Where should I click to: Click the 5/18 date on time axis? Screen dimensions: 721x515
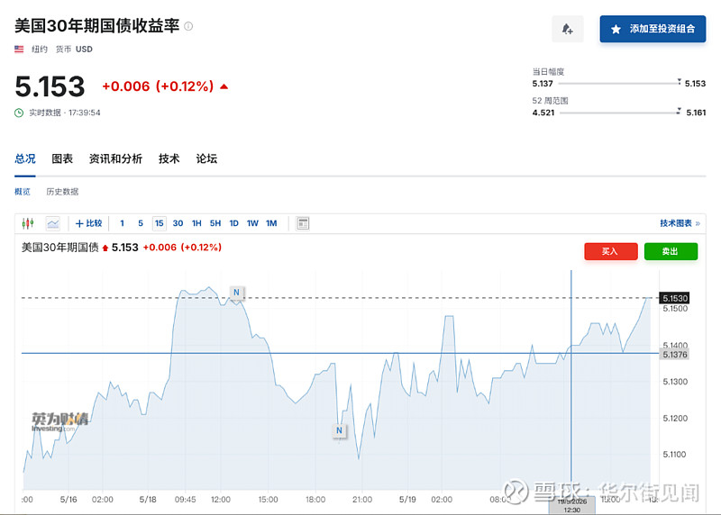[x=148, y=500]
